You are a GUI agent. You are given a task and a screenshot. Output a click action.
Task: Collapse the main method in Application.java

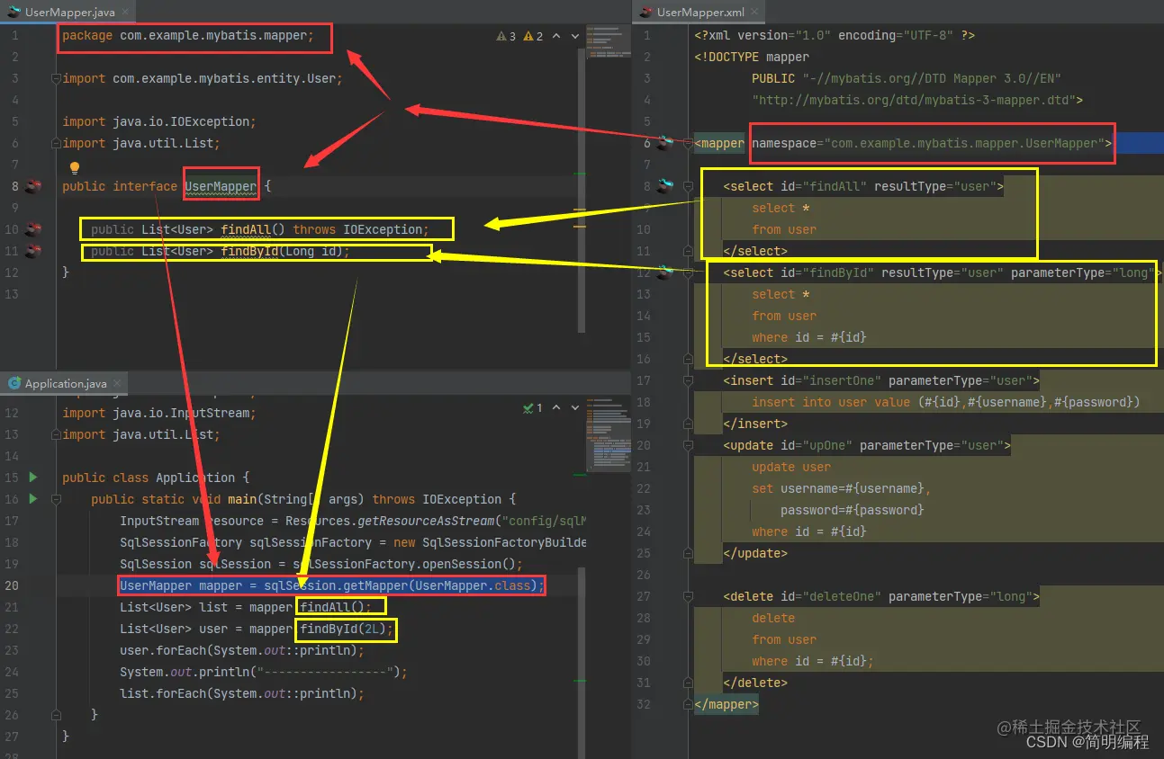(56, 499)
